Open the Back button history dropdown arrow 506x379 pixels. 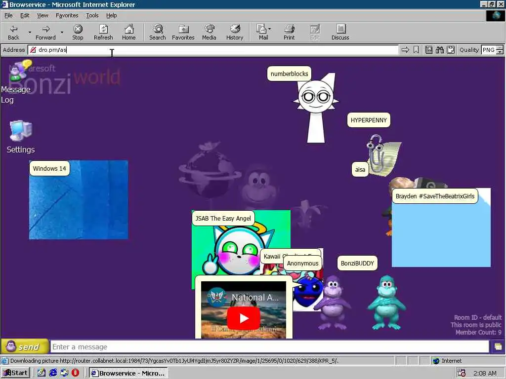(30, 32)
